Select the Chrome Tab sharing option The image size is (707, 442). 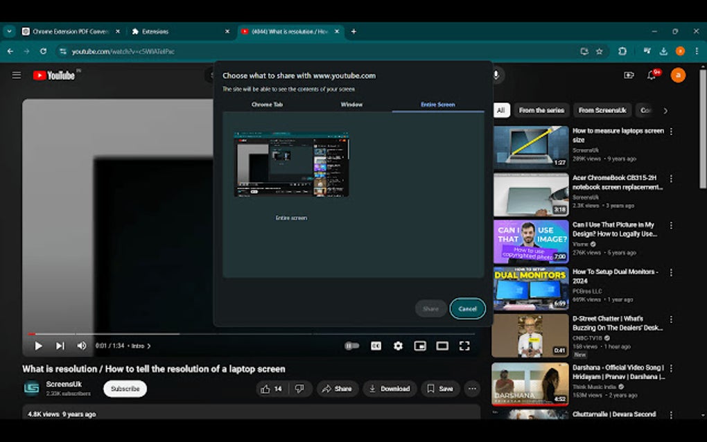coord(268,104)
